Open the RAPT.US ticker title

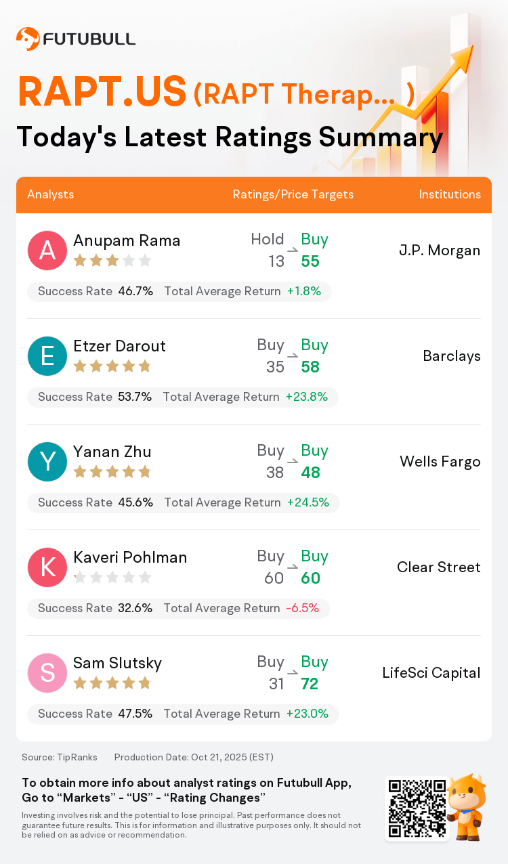(x=102, y=92)
